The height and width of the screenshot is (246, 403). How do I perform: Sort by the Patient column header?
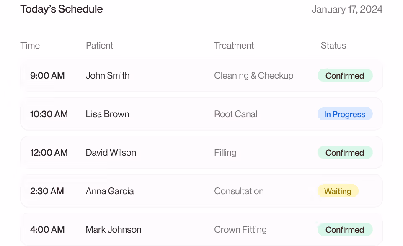(99, 45)
